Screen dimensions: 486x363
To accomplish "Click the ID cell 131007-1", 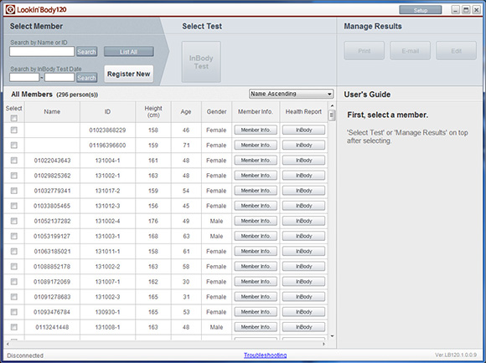I will pos(107,282).
